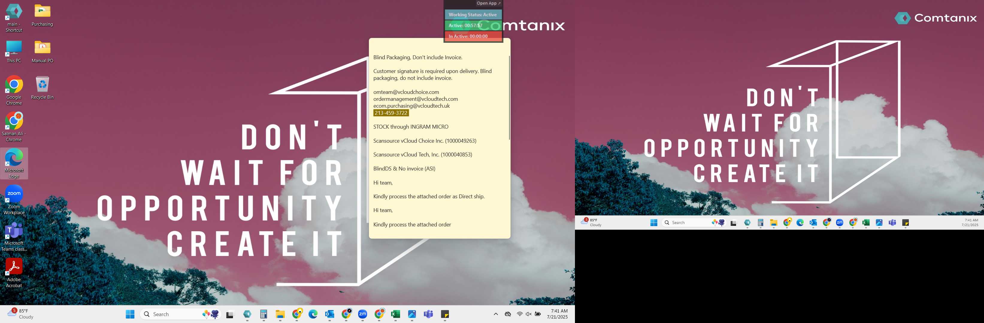The width and height of the screenshot is (984, 323).
Task: Click the Task View icon on main taskbar
Action: (x=230, y=314)
